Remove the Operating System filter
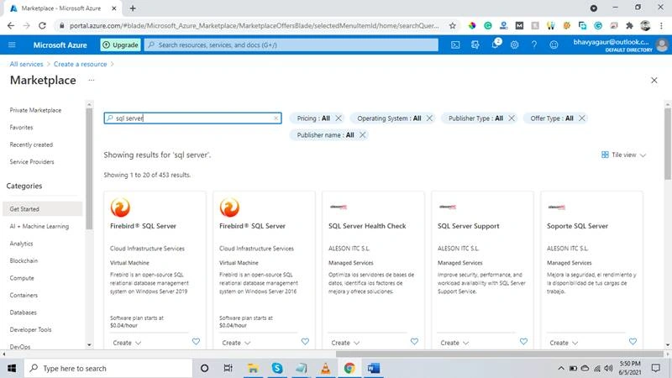 pyautogui.click(x=429, y=118)
